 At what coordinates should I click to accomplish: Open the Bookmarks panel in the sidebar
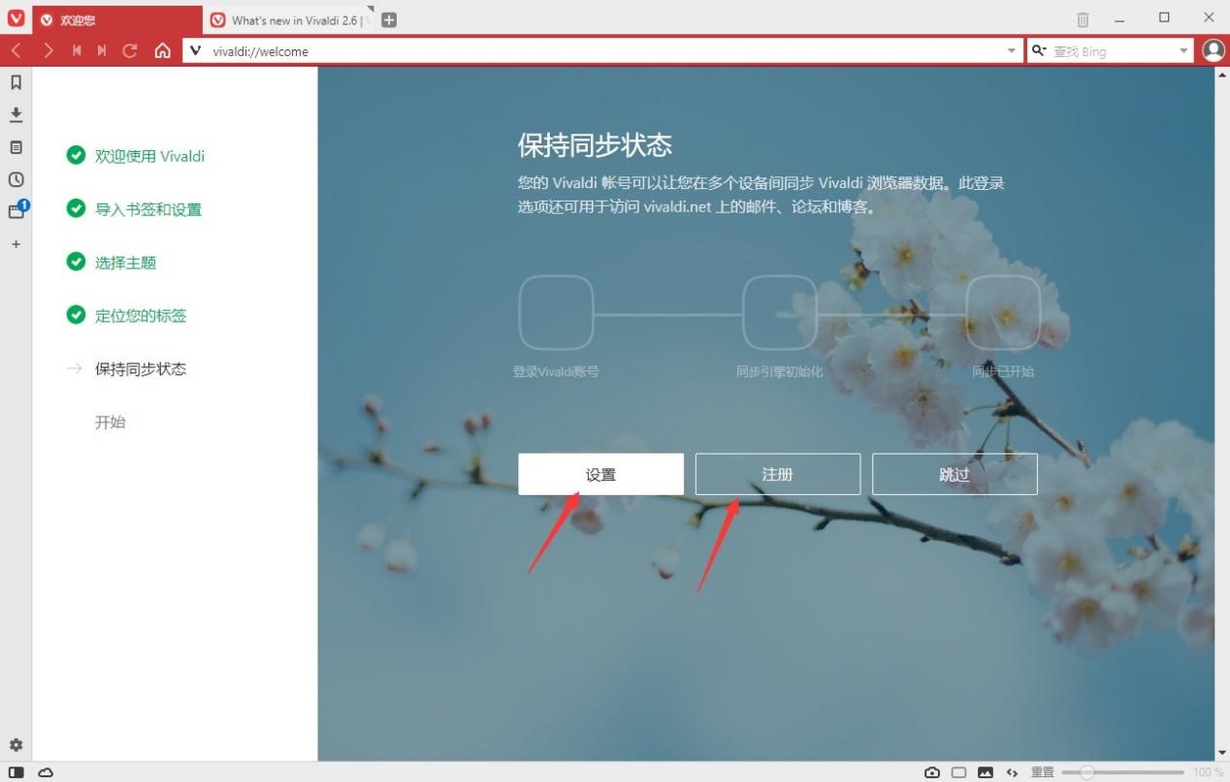[x=16, y=82]
